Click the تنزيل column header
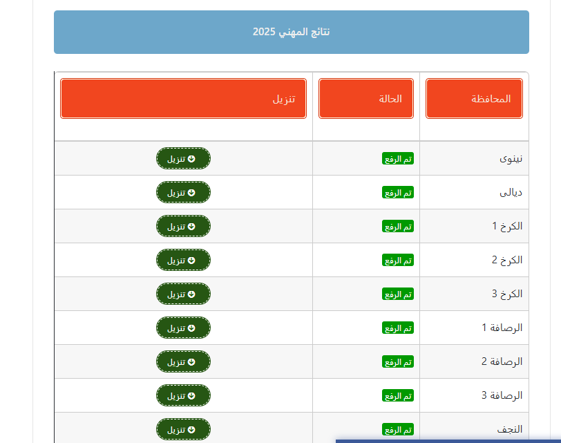561x443 pixels. [183, 98]
